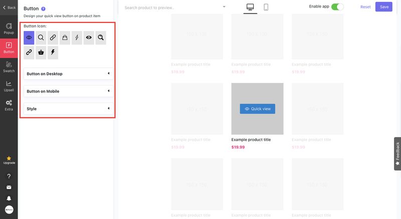401x219 pixels.
Task: Go Back to the previous screen
Action: tap(9, 7)
